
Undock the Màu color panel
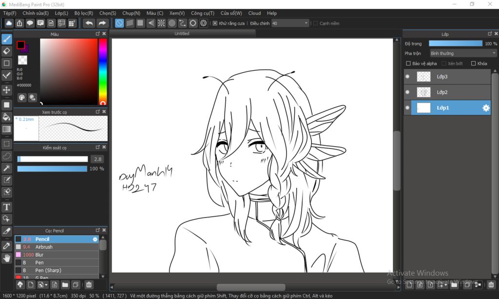[x=97, y=34]
